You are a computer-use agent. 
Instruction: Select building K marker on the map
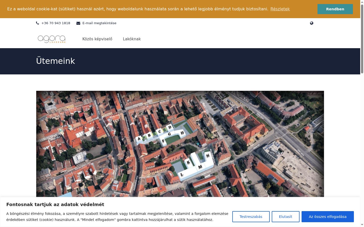188,162
